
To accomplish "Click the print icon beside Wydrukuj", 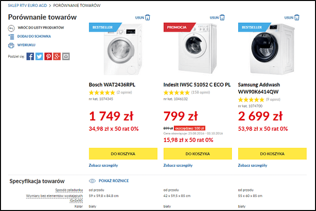I will [11, 45].
